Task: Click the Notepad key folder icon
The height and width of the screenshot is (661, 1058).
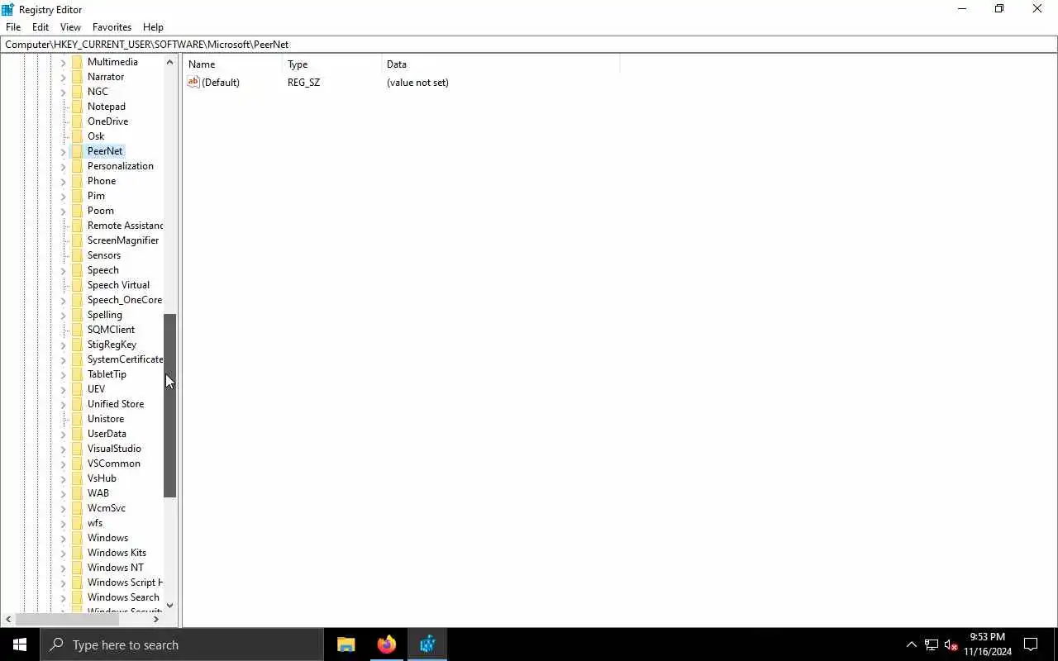Action: [77, 107]
